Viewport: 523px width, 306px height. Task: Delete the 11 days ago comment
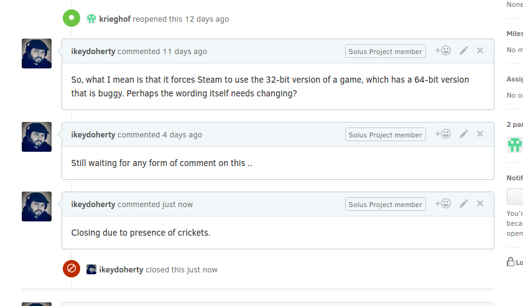[480, 51]
